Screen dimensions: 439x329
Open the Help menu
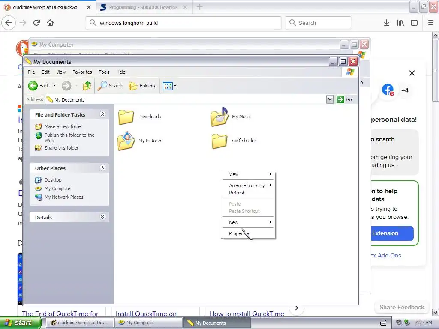[x=121, y=72]
